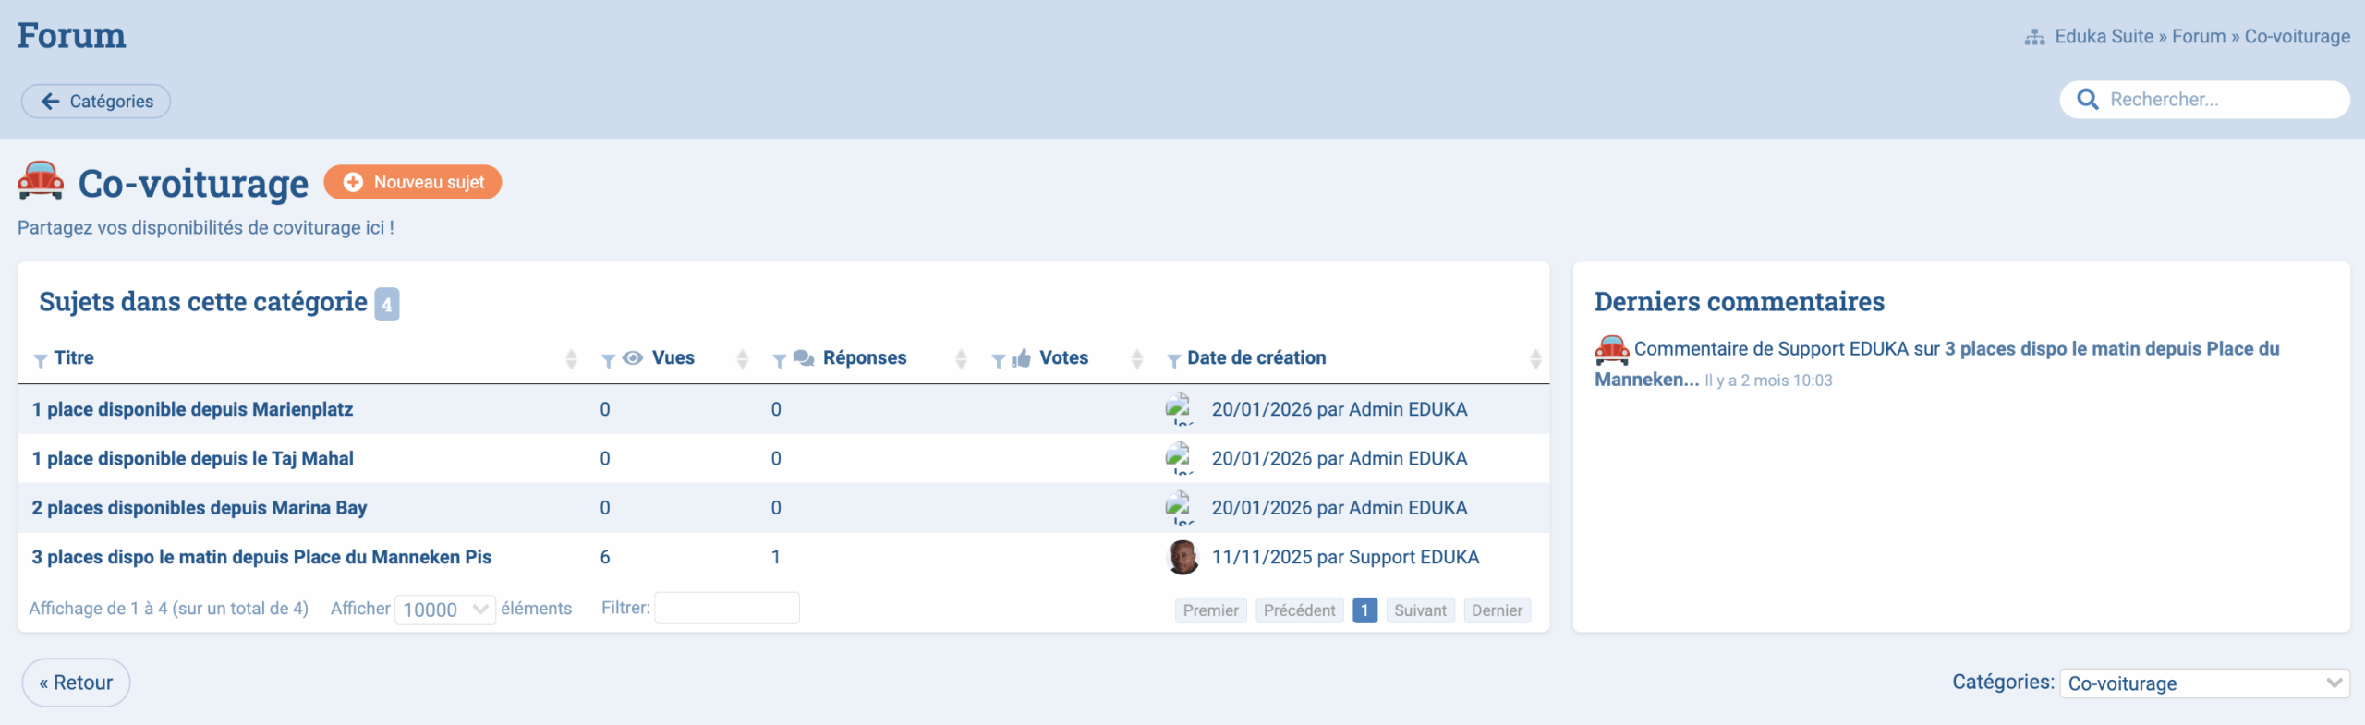Click filter icon beside Date de création
The height and width of the screenshot is (725, 2365).
[1173, 360]
